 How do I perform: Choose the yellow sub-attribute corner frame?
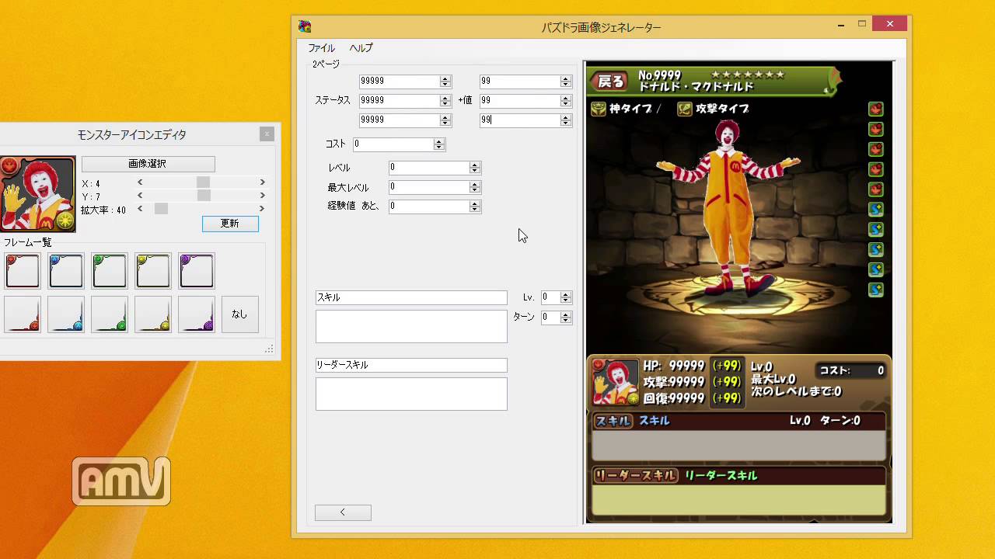pyautogui.click(x=153, y=314)
